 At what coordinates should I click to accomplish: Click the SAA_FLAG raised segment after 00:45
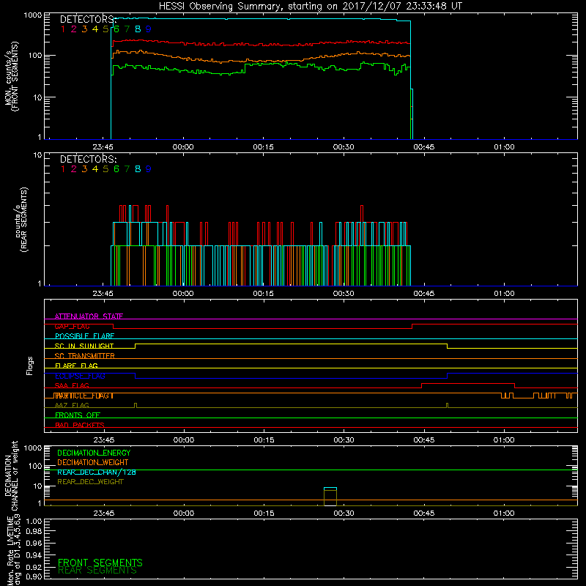(x=468, y=384)
